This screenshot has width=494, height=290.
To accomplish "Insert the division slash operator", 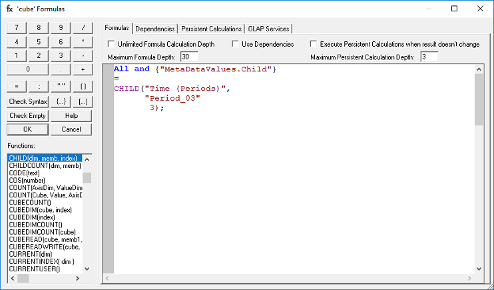I will [83, 28].
